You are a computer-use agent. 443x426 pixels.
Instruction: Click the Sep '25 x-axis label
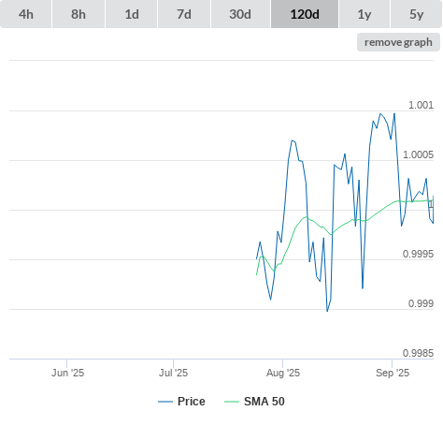click(393, 373)
